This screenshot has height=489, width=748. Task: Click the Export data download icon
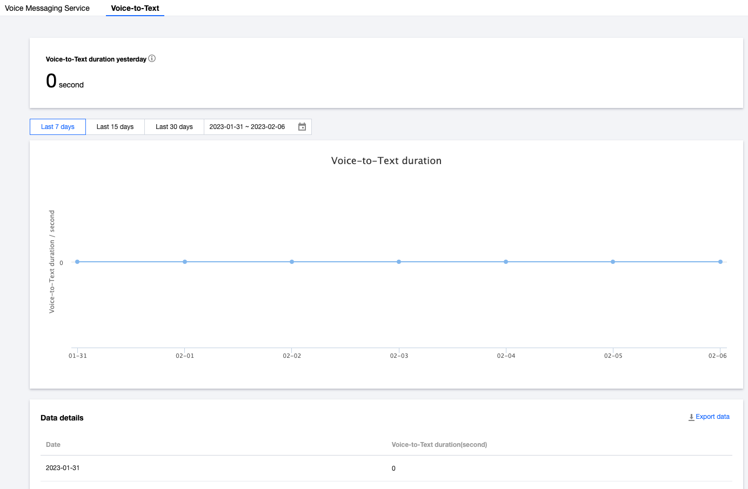tap(691, 417)
